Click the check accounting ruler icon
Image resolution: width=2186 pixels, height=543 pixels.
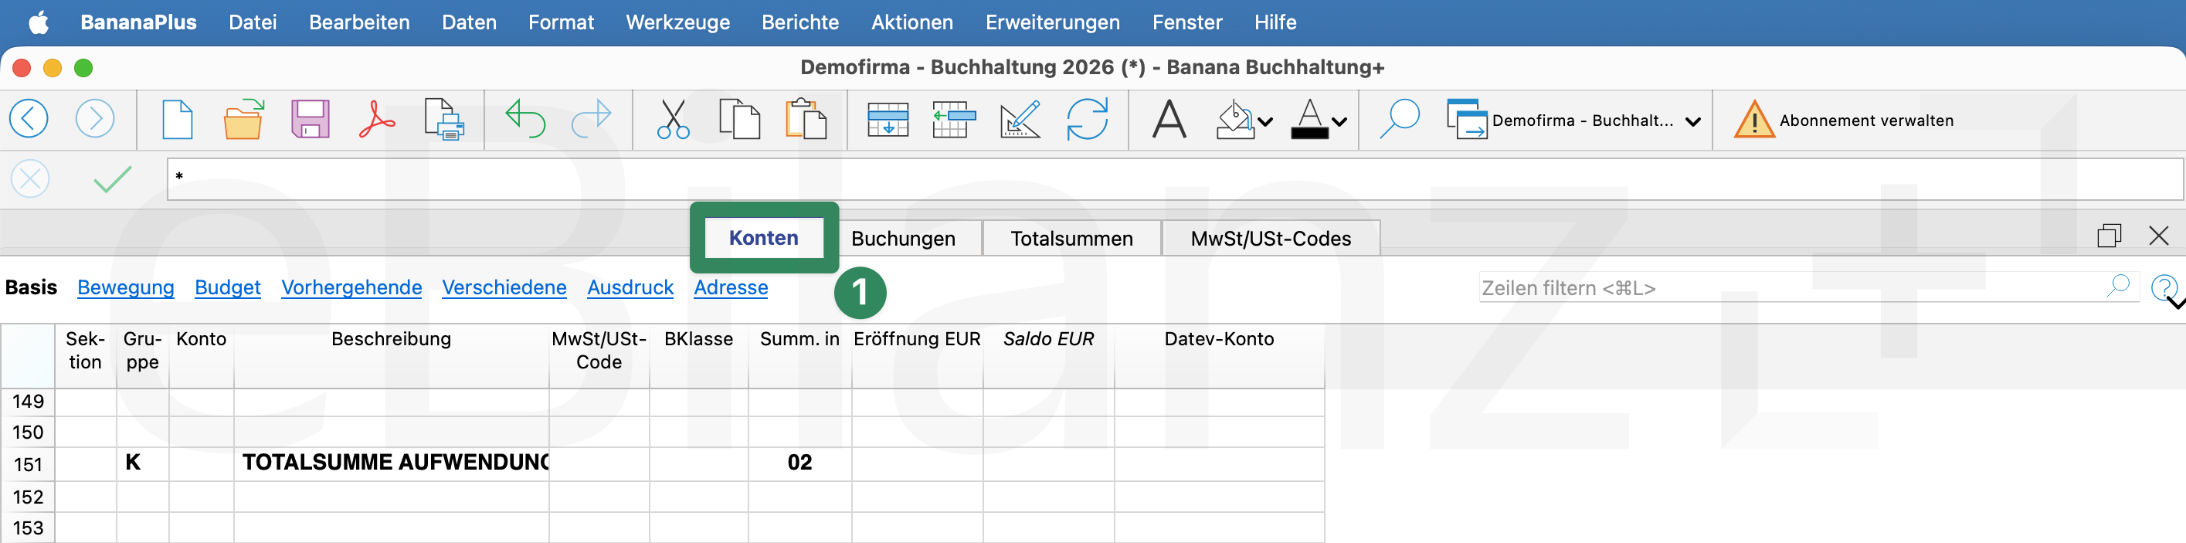click(x=1020, y=120)
